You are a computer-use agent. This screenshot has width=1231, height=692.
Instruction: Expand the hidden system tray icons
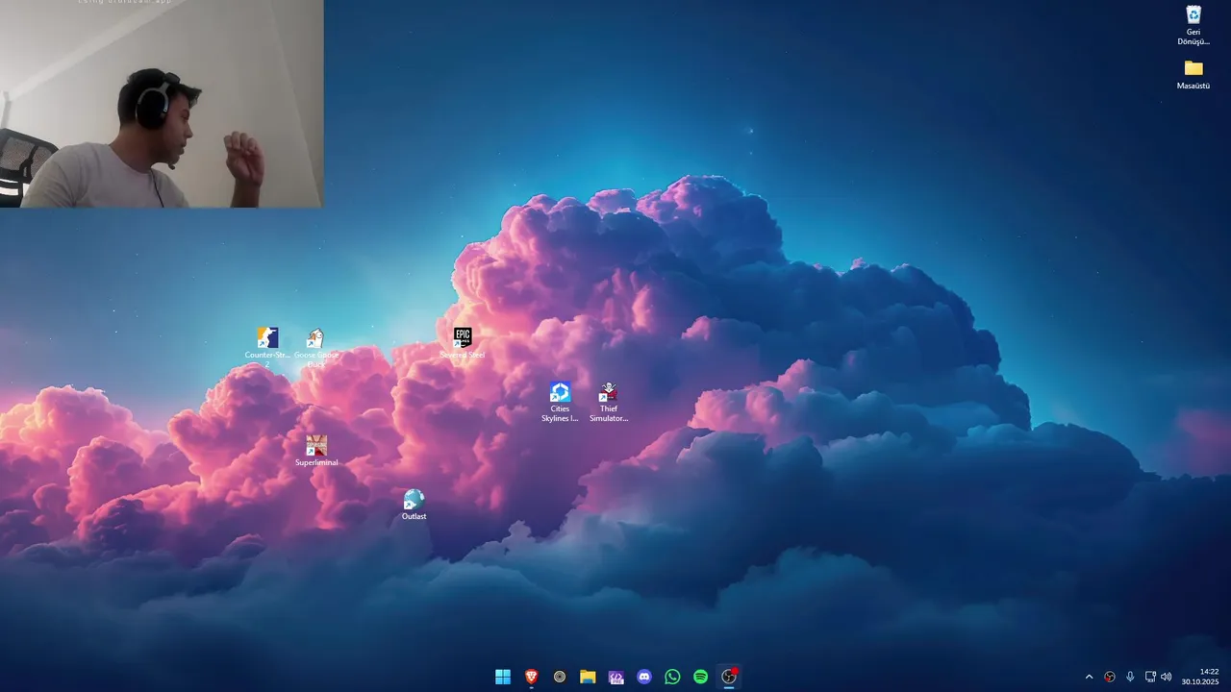[1089, 677]
